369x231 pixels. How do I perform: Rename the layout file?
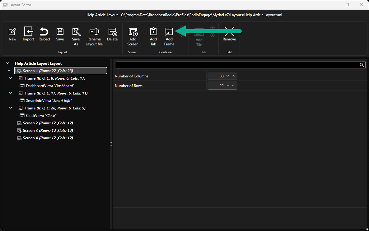(x=94, y=37)
